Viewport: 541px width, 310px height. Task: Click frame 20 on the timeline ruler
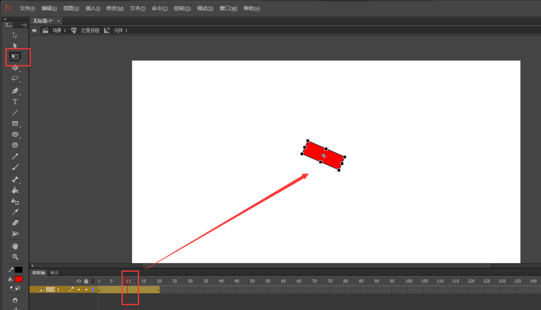click(x=159, y=281)
